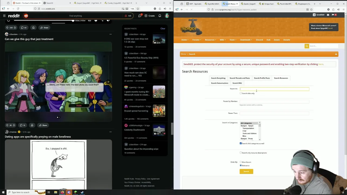The height and width of the screenshot is (195, 347).
Task: Upvote the post with 339 votes
Action: [x=7, y=28]
